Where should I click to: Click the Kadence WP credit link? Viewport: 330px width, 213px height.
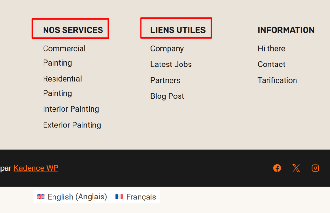(x=36, y=168)
